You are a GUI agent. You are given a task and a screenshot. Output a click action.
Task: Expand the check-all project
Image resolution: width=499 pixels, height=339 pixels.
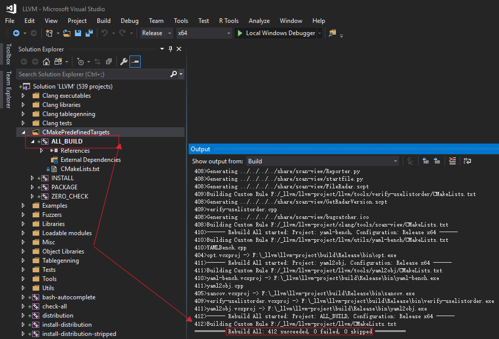pos(23,306)
